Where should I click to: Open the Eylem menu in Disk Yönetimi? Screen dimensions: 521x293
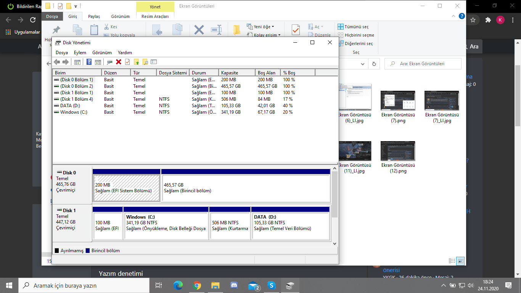[80, 53]
